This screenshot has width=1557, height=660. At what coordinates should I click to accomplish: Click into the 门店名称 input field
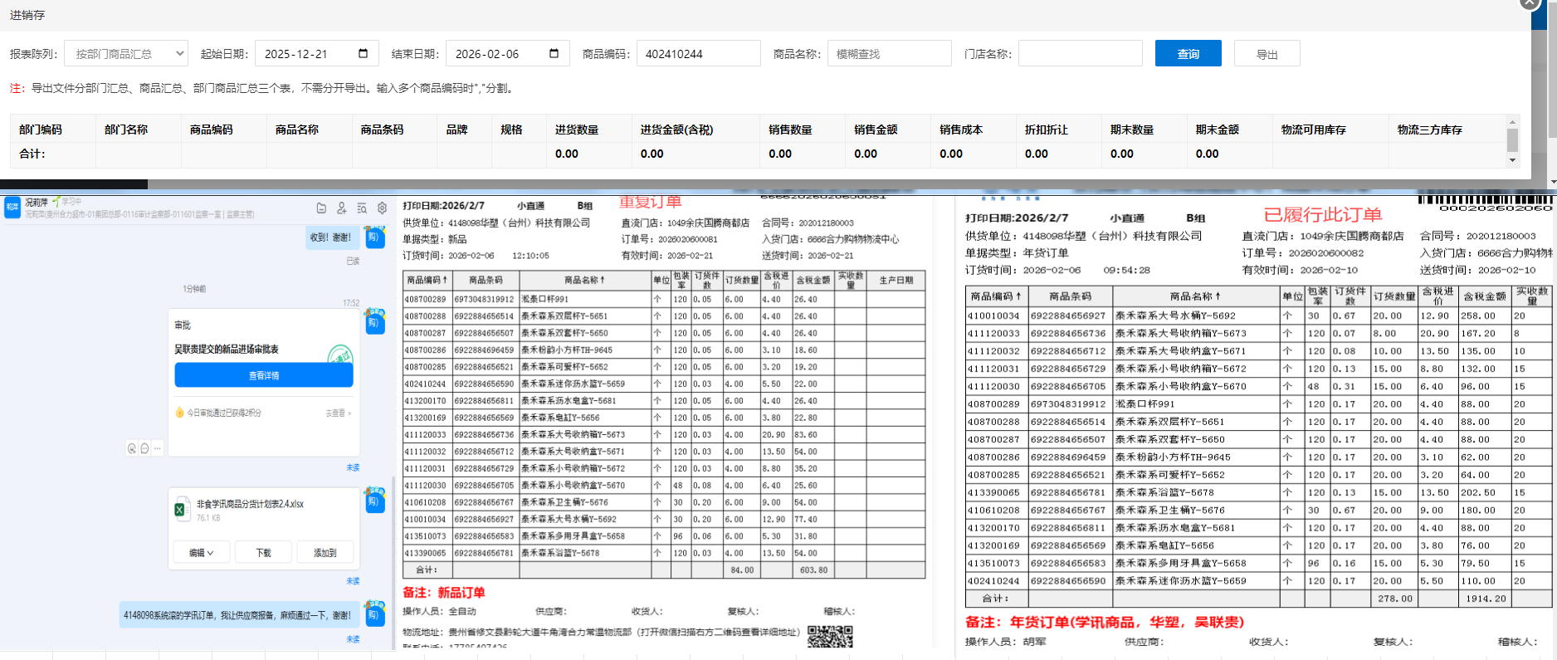[1079, 54]
